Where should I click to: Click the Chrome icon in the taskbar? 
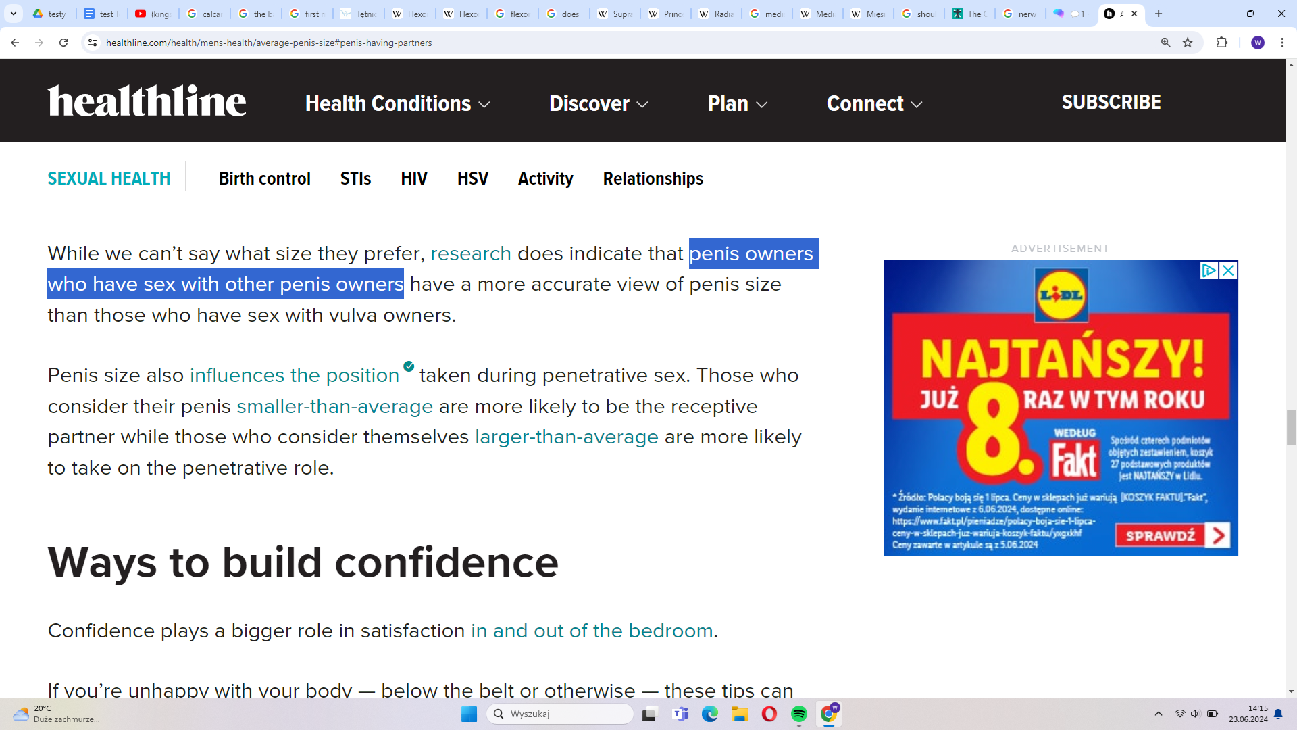(829, 714)
